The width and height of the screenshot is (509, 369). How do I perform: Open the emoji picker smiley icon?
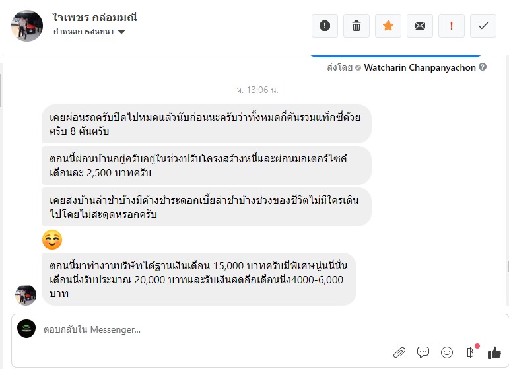[x=447, y=352]
